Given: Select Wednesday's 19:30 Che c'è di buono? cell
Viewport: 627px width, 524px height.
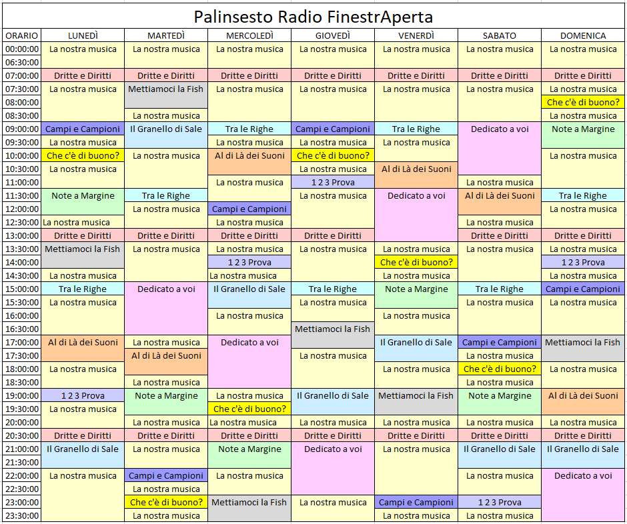Looking at the screenshot, I should (x=249, y=409).
